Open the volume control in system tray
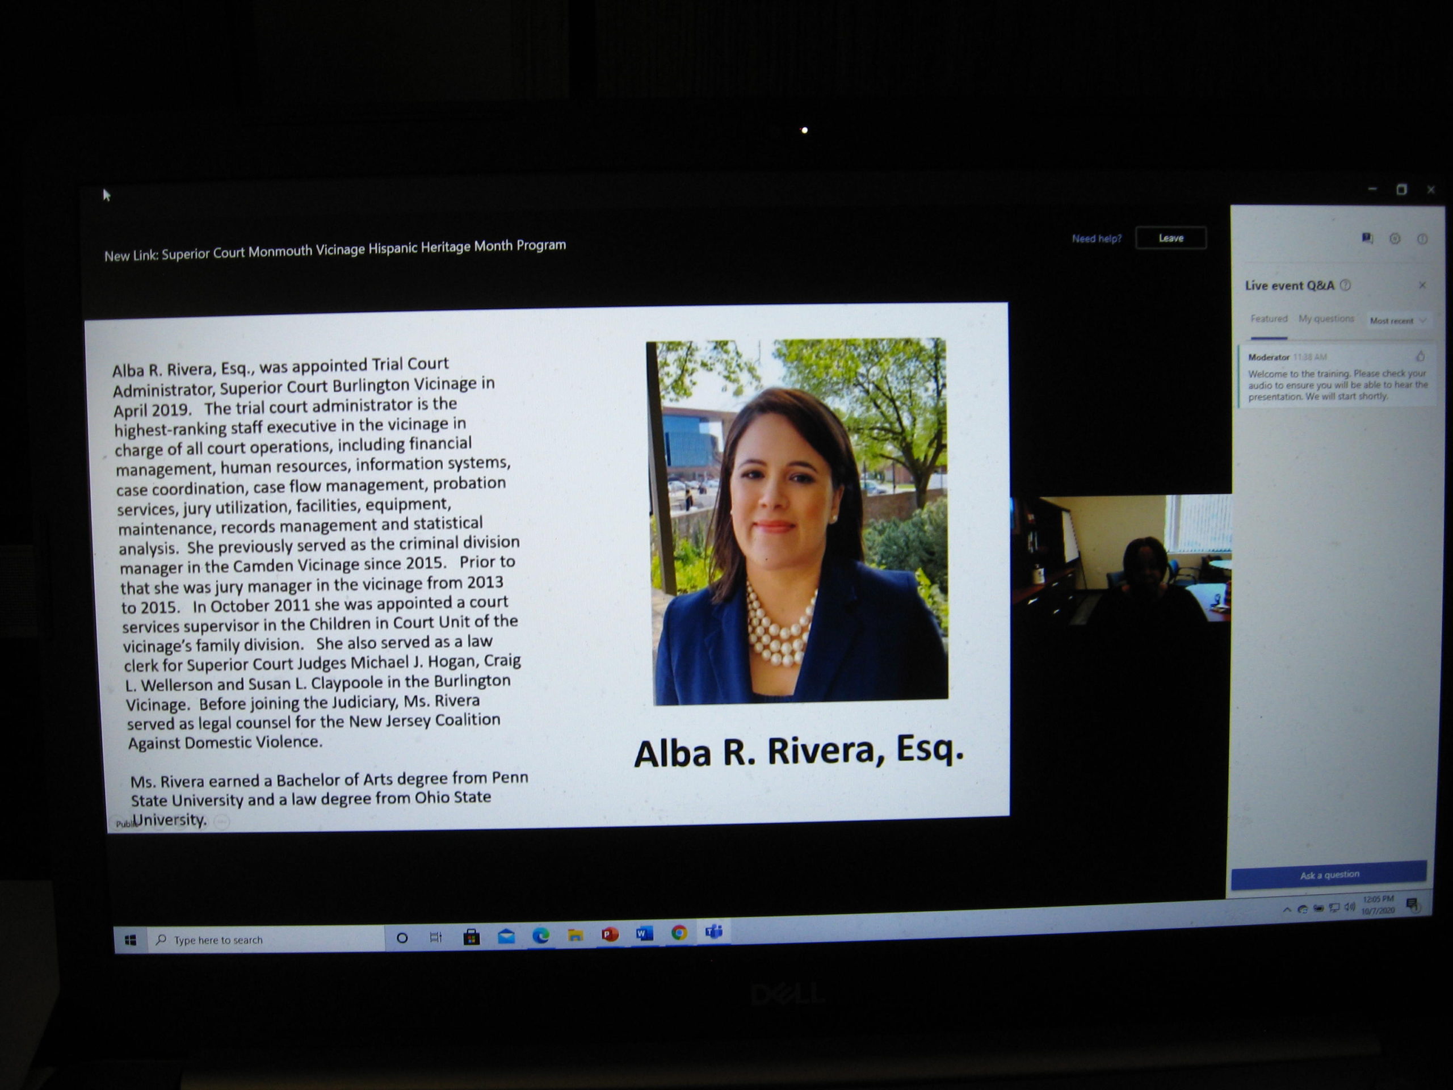Viewport: 1453px width, 1090px height. (x=1349, y=907)
